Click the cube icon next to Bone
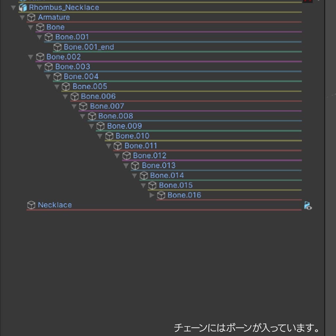Screen dimensions: 336x336 (40, 27)
